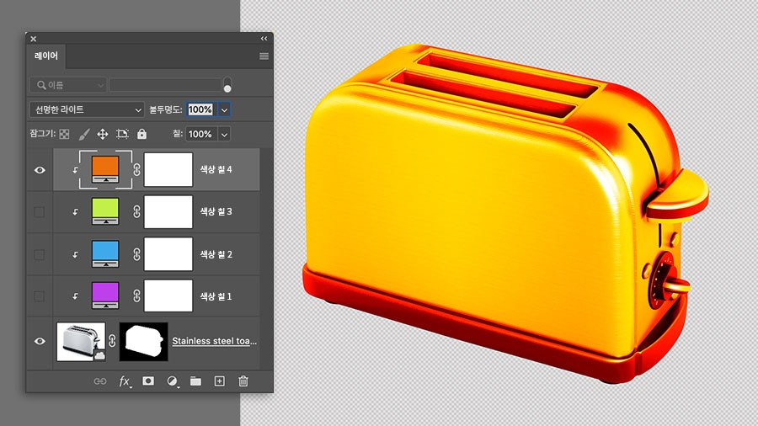Click the 칠 fill value field

[201, 134]
